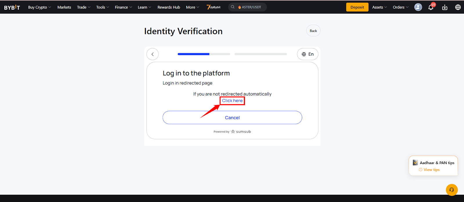Open the En language selector
The height and width of the screenshot is (202, 464).
[x=307, y=54]
